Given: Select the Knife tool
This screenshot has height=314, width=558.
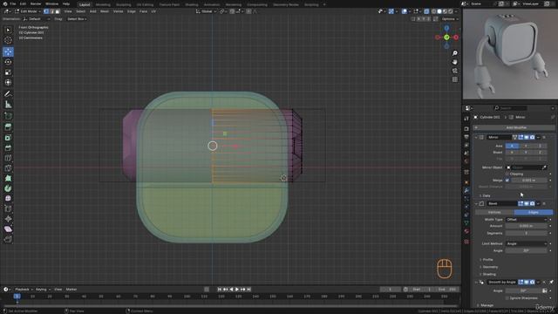Looking at the screenshot, I should 8,168.
